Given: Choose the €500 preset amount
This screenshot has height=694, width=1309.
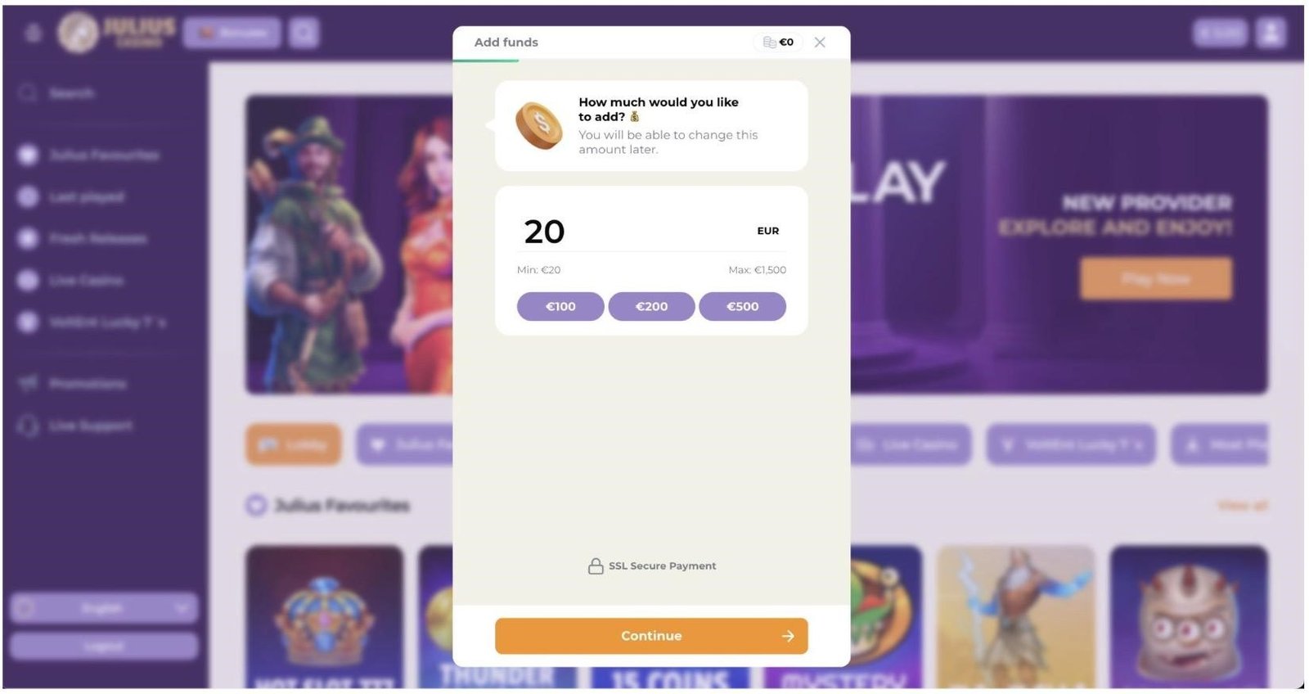Looking at the screenshot, I should click(742, 306).
